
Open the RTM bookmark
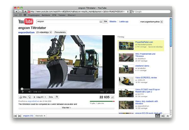pyautogui.click(x=54, y=15)
